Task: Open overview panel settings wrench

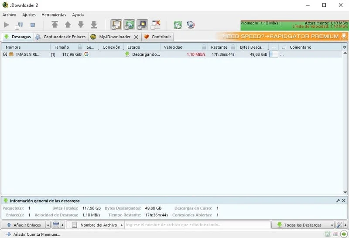Action: pyautogui.click(x=338, y=201)
